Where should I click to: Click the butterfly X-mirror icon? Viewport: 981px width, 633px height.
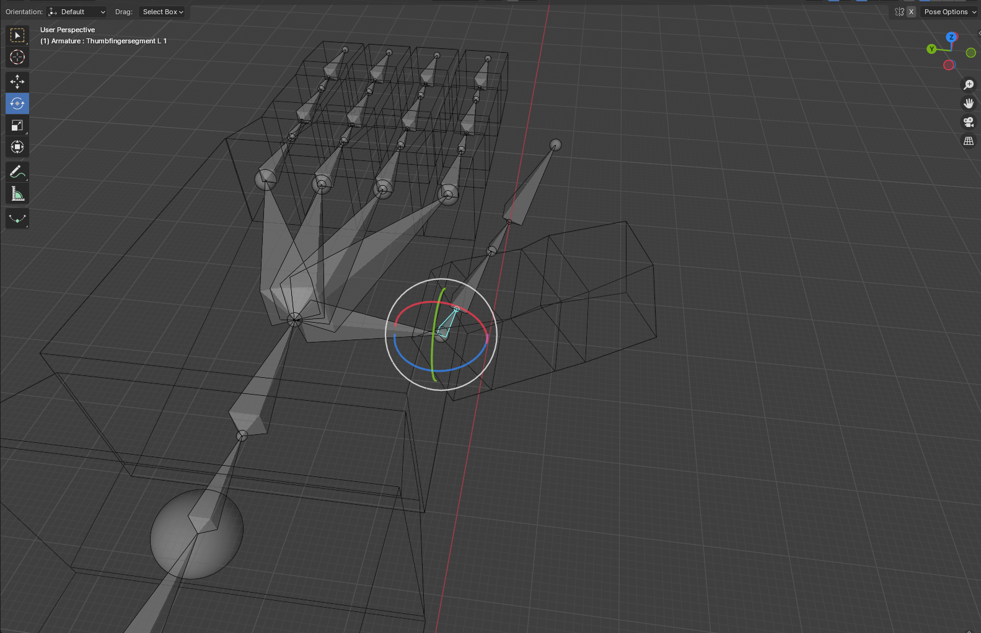pyautogui.click(x=900, y=12)
